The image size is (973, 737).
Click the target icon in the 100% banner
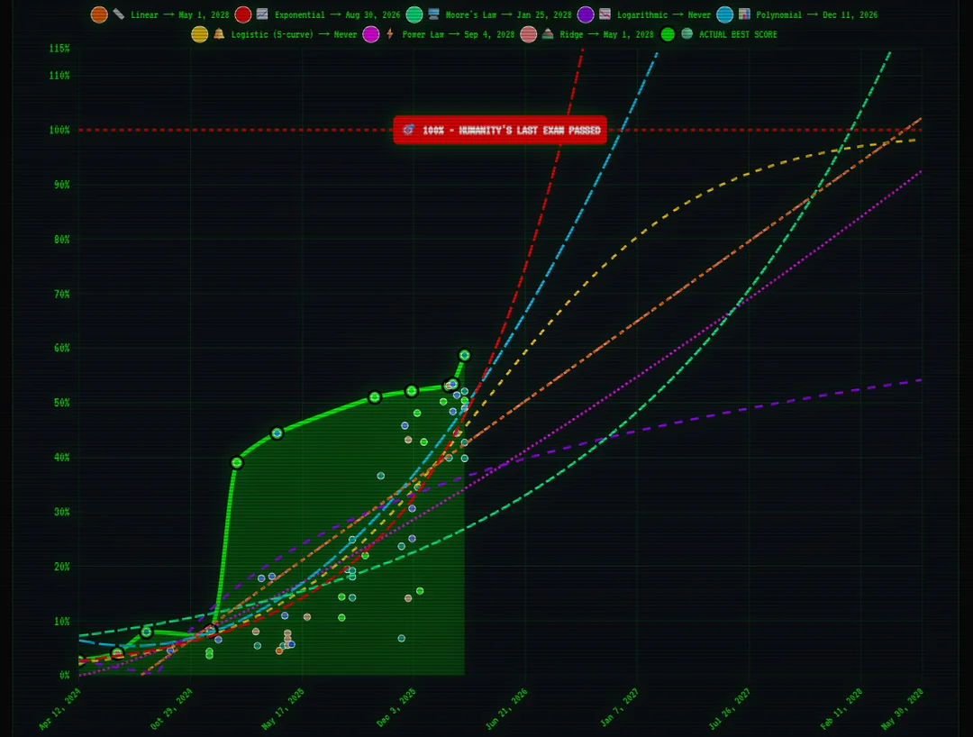pyautogui.click(x=408, y=131)
